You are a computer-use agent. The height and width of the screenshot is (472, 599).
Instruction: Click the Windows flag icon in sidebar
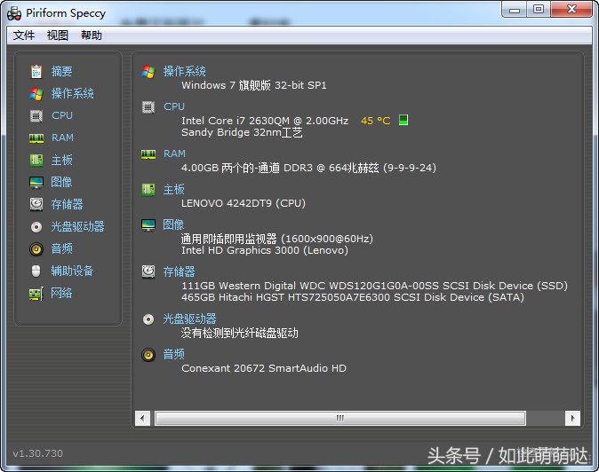[36, 93]
